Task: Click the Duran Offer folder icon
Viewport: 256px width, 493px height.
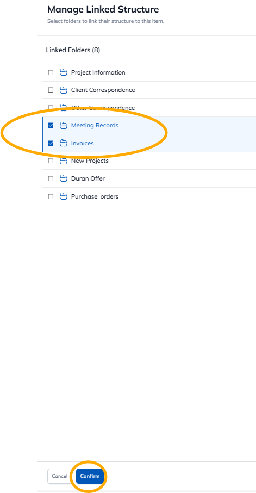Action: coord(64,178)
